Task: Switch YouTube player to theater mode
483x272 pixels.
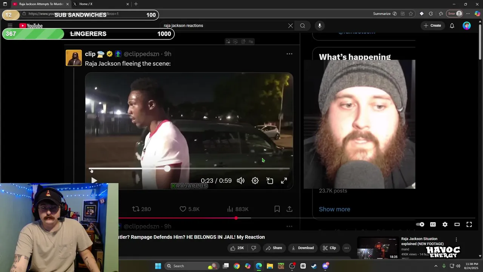Action: pos(457,224)
